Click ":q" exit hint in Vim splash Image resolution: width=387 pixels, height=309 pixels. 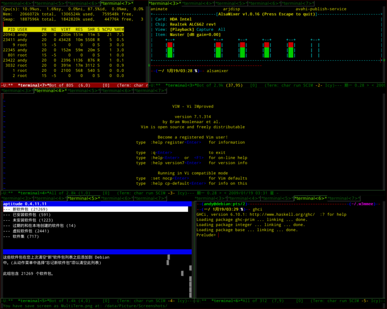coord(153,153)
